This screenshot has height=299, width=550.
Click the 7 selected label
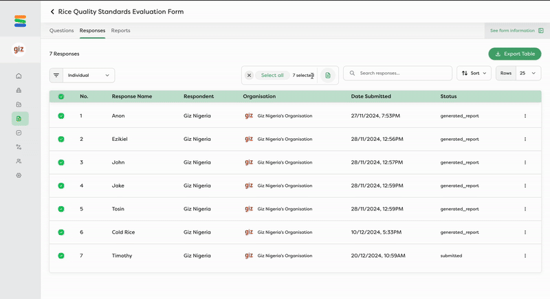(x=303, y=76)
